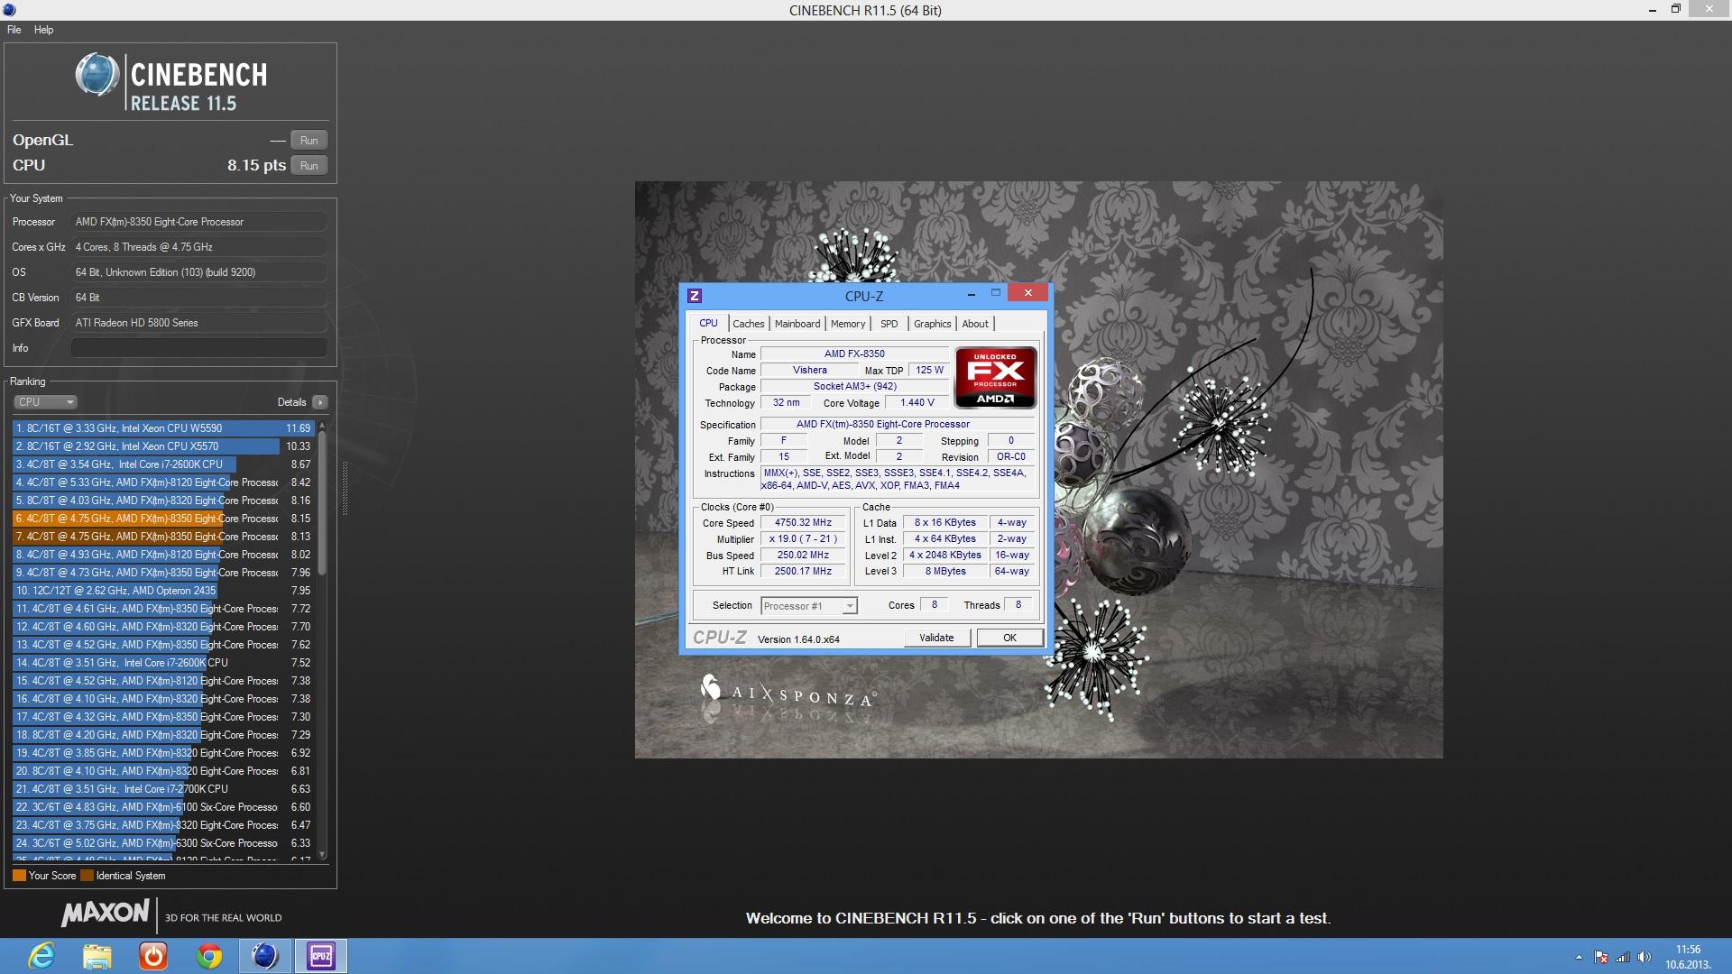Open Processor #1 selection dropdown
Viewport: 1732px width, 974px height.
point(809,606)
